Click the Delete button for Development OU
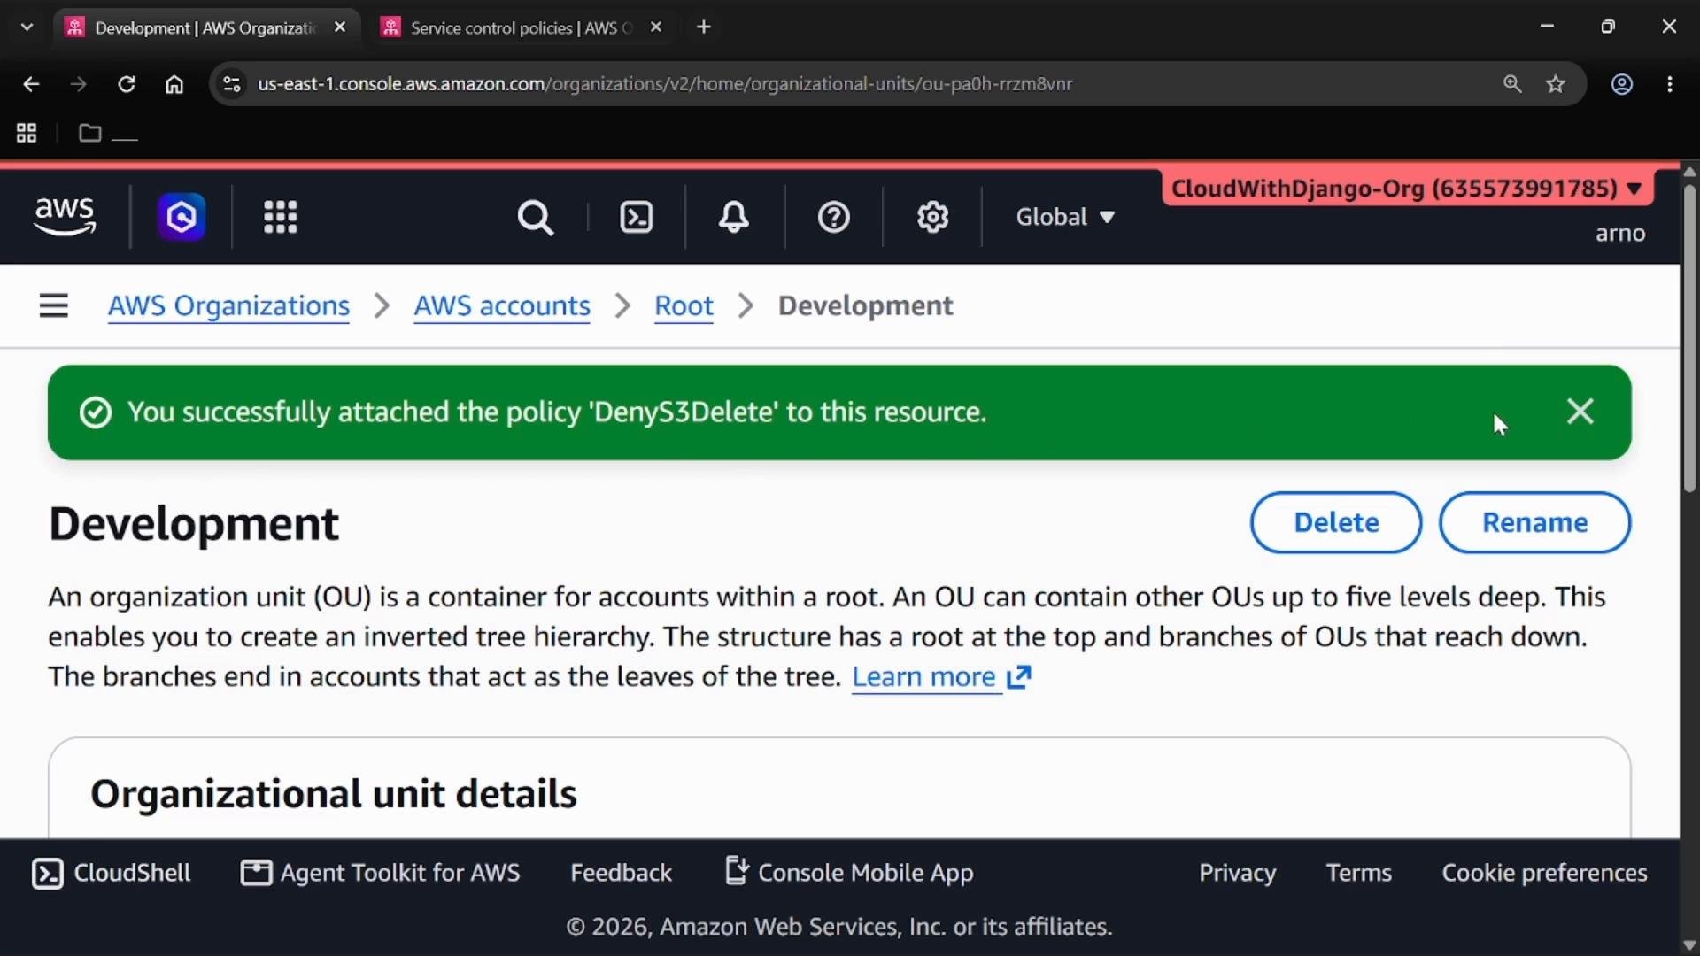1700x956 pixels. click(1336, 522)
